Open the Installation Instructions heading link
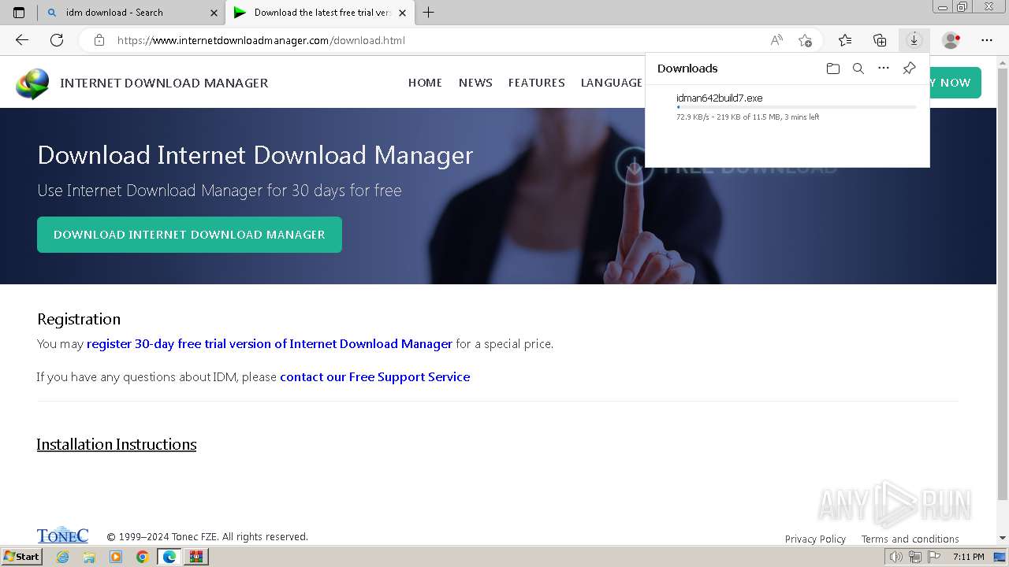Image resolution: width=1009 pixels, height=567 pixels. [117, 445]
